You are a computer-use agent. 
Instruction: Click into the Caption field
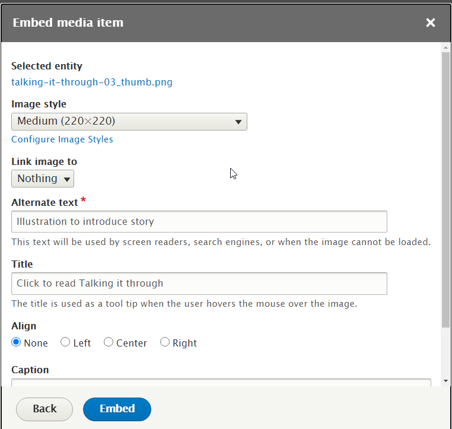coord(221,382)
